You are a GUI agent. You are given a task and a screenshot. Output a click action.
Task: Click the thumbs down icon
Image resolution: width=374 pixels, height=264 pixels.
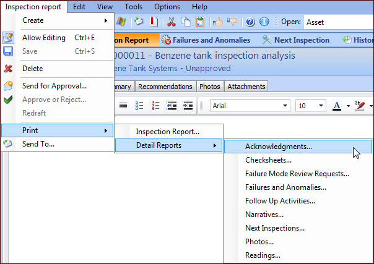click(231, 22)
